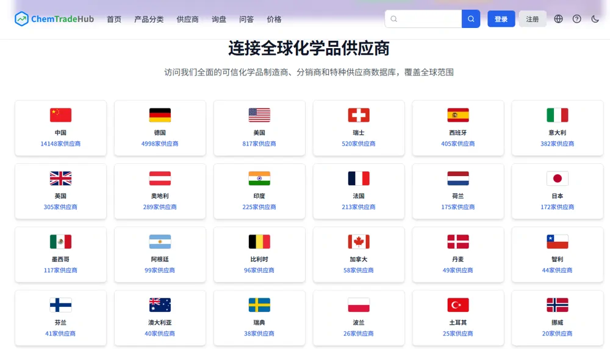Go to the 供应商 navigation tab
The image size is (610, 349).
tap(187, 19)
